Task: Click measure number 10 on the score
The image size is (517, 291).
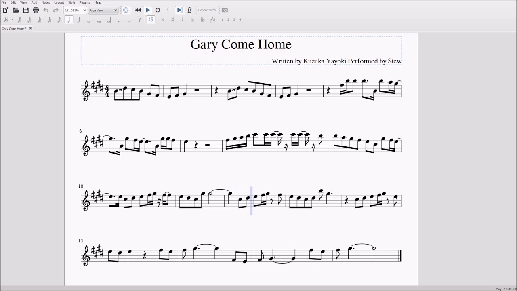Action: (81, 186)
